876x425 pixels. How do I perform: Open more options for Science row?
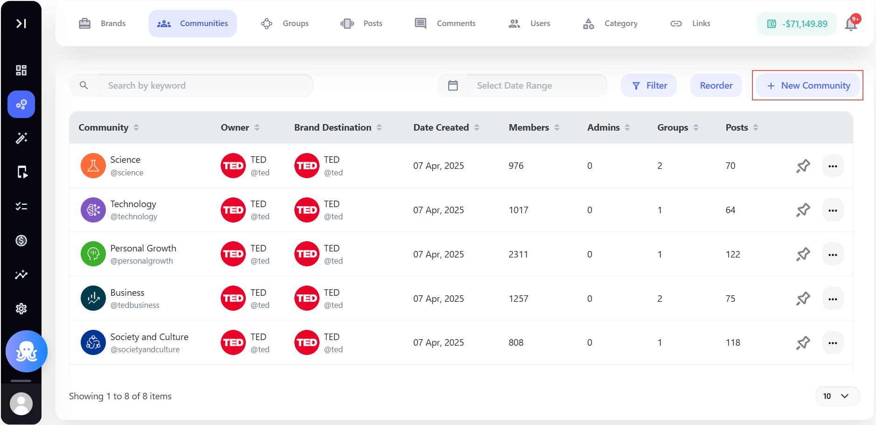833,166
